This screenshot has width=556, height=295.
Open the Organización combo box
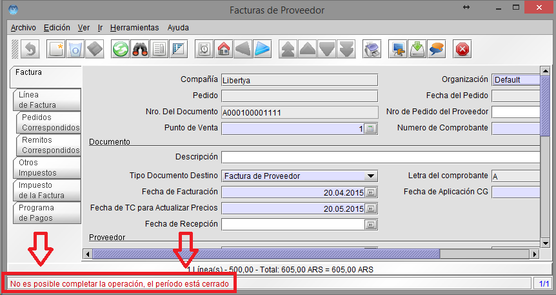(x=516, y=80)
